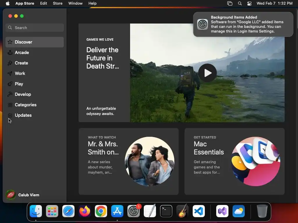298x223 pixels.
Task: Click the Create paintbrush icon
Action: click(10, 63)
